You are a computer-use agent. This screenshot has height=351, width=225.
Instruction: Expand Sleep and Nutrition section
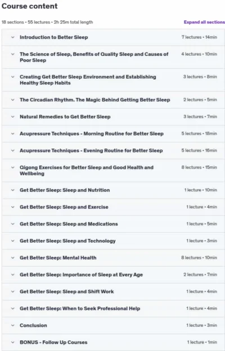coord(113,190)
